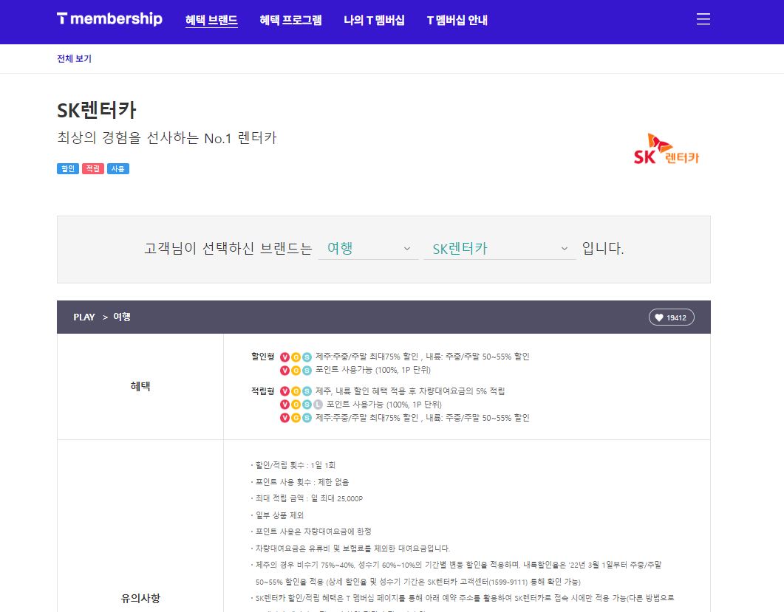Click the 전체 보기 link

click(74, 58)
